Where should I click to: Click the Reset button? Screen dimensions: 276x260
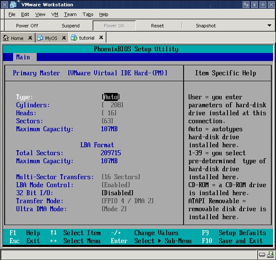coord(157,26)
